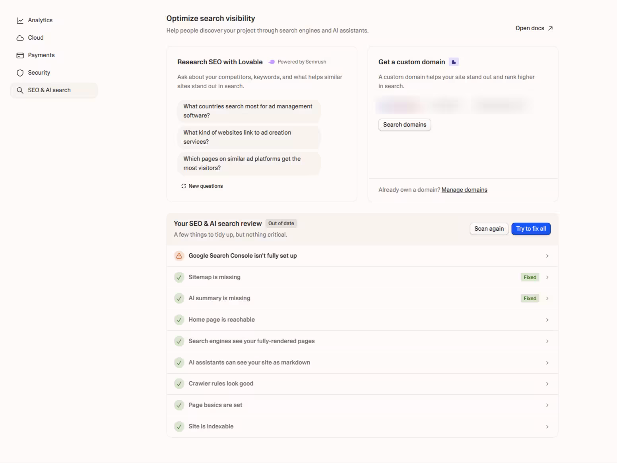Viewport: 617px width, 463px height.
Task: Click the warning icon on Google Search Console row
Action: coord(179,256)
